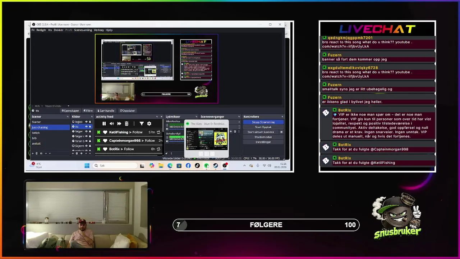Open the activity feed filter
The height and width of the screenshot is (259, 460).
pos(142,124)
